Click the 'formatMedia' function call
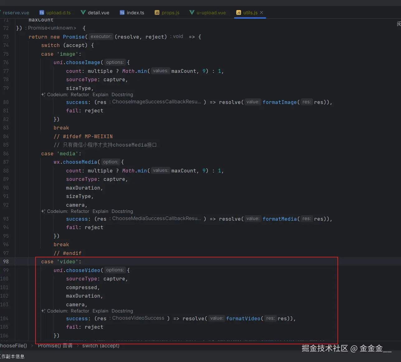This screenshot has height=362, width=401. pyautogui.click(x=279, y=219)
